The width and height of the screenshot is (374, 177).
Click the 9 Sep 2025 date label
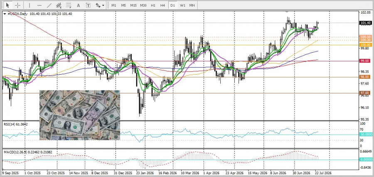[x=10, y=173]
